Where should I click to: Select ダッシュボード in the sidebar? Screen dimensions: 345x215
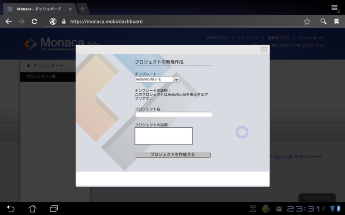pos(48,66)
